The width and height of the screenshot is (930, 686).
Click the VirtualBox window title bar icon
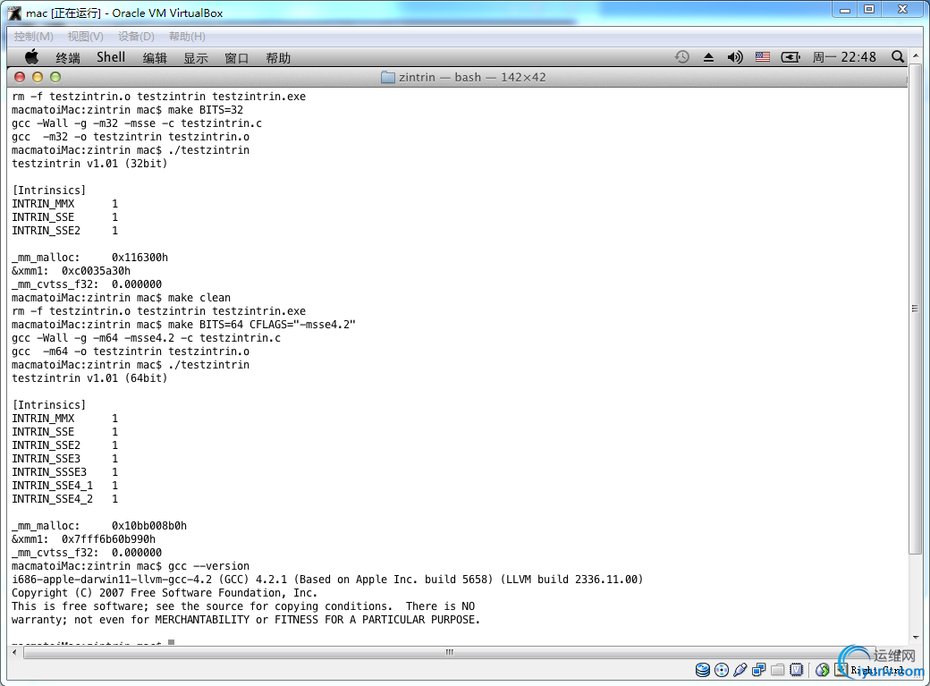coord(14,13)
